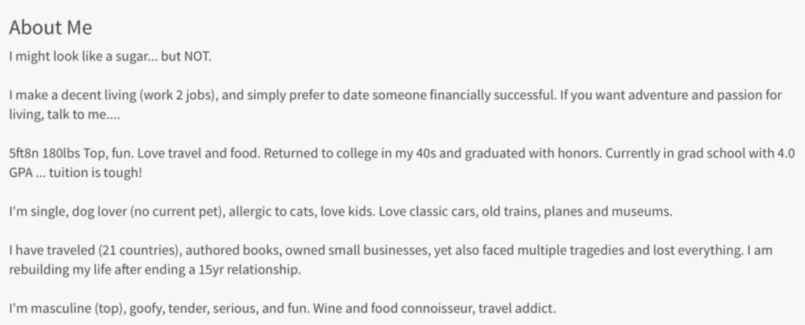Click the text "living, talk to me...."
The height and width of the screenshot is (325, 805).
tap(64, 115)
